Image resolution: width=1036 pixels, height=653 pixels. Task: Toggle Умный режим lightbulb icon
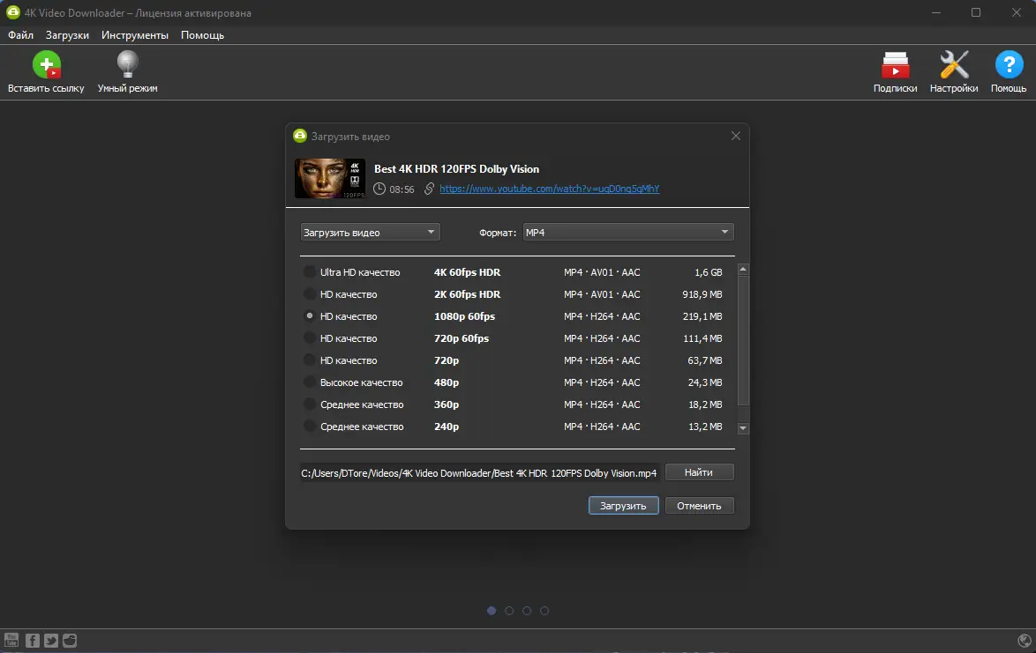tap(128, 64)
